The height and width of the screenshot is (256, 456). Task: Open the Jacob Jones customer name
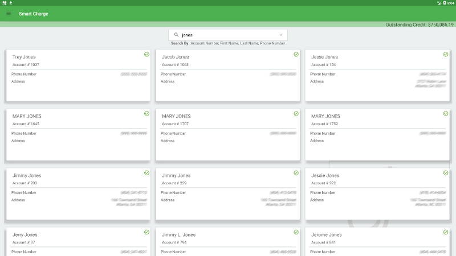coord(176,57)
